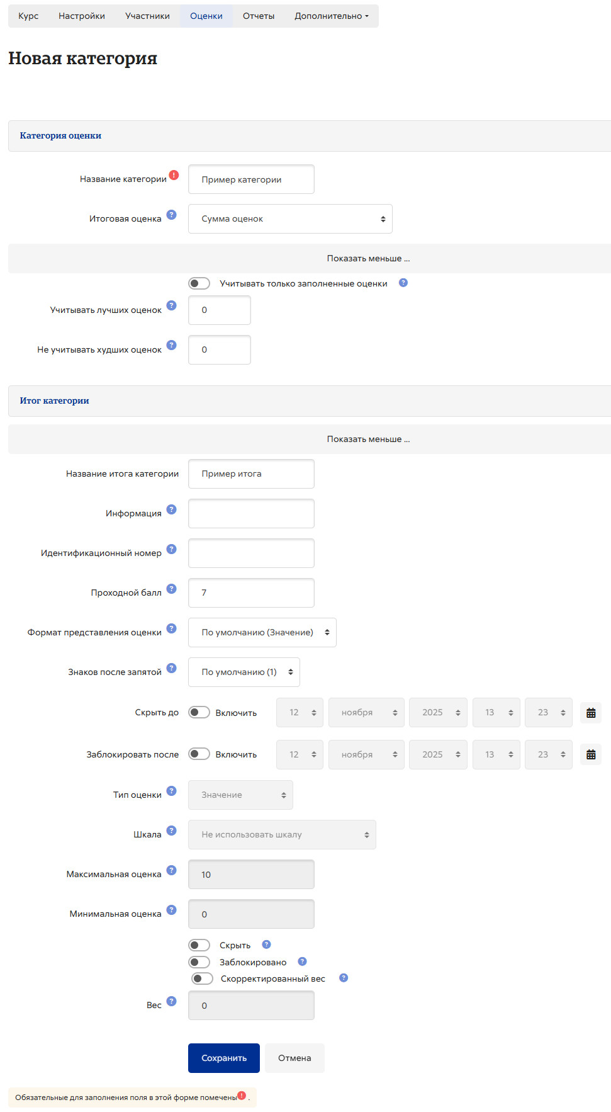Open the Итоговая оценка dropdown
This screenshot has width=611, height=1112.
[x=290, y=219]
